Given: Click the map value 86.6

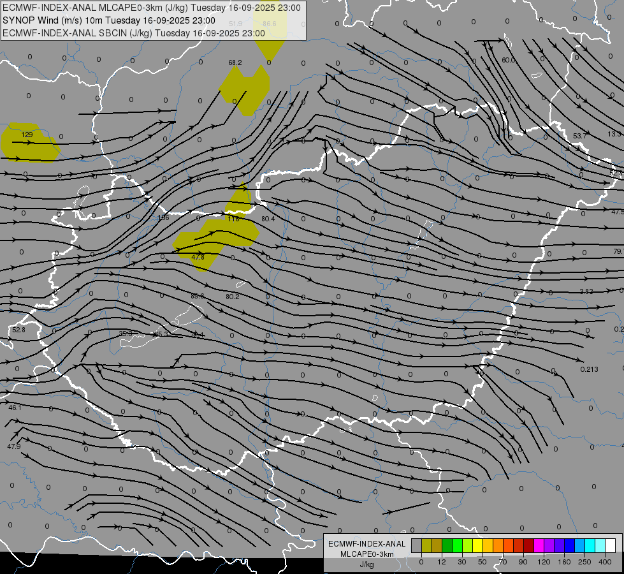Looking at the screenshot, I should click(270, 24).
